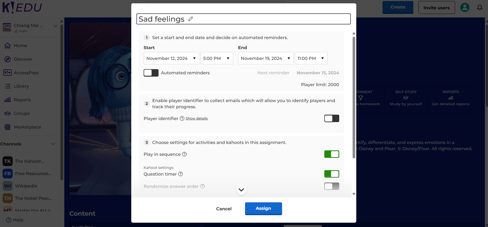The image size is (488, 227).
Task: Click Player identifier help question icon
Action: 182,119
